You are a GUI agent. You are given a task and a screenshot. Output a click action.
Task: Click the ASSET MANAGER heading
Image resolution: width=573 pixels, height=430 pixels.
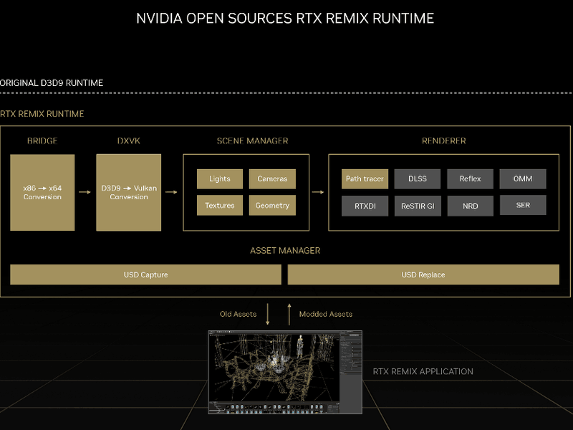point(285,250)
